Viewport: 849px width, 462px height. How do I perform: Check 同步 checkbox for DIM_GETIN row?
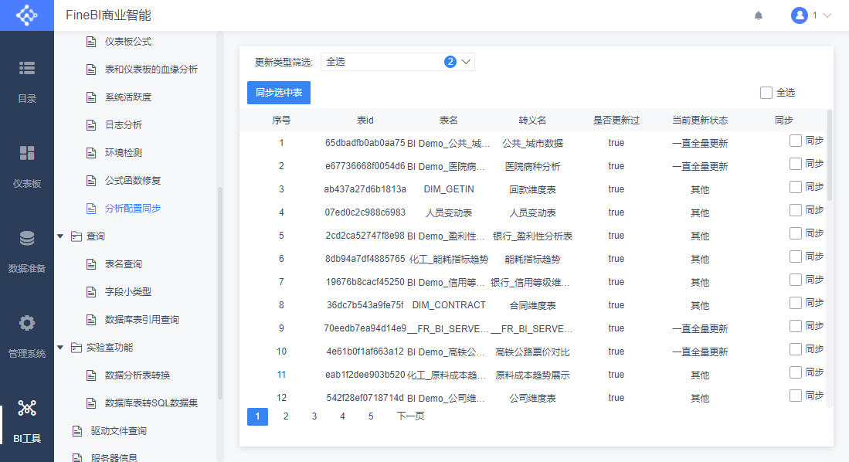click(795, 188)
